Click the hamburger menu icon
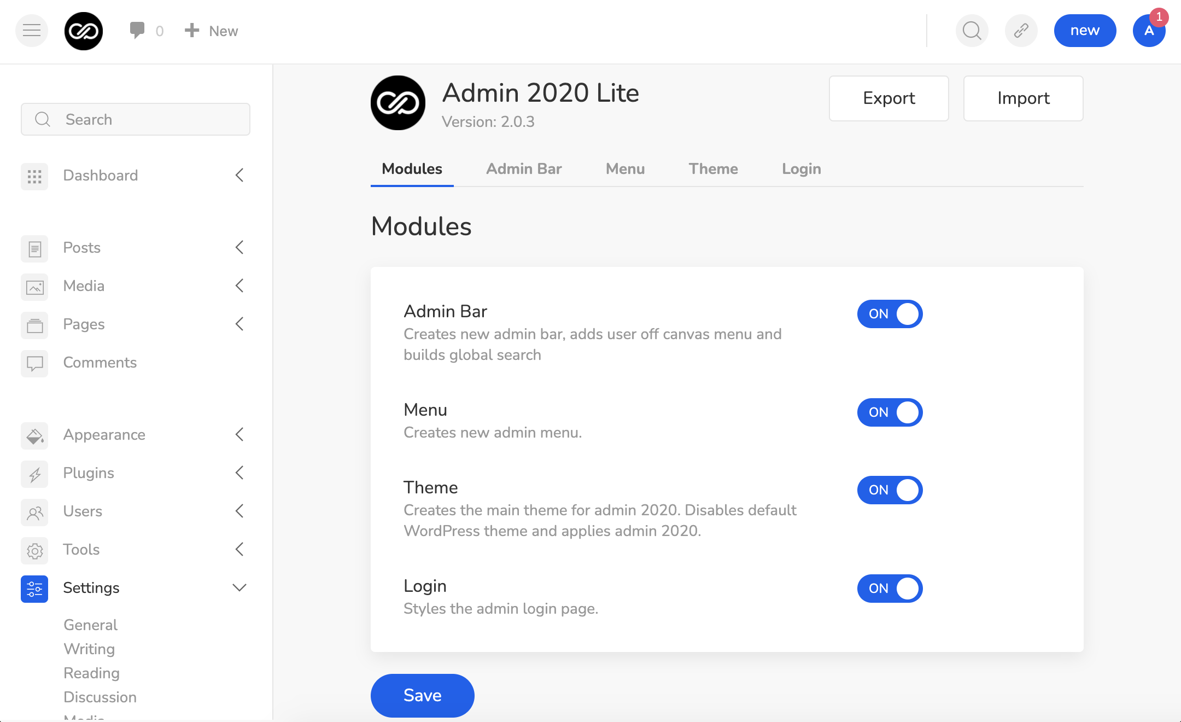The height and width of the screenshot is (722, 1181). [32, 31]
